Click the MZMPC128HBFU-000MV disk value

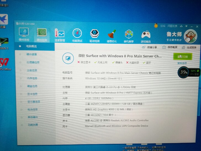(x=115, y=104)
